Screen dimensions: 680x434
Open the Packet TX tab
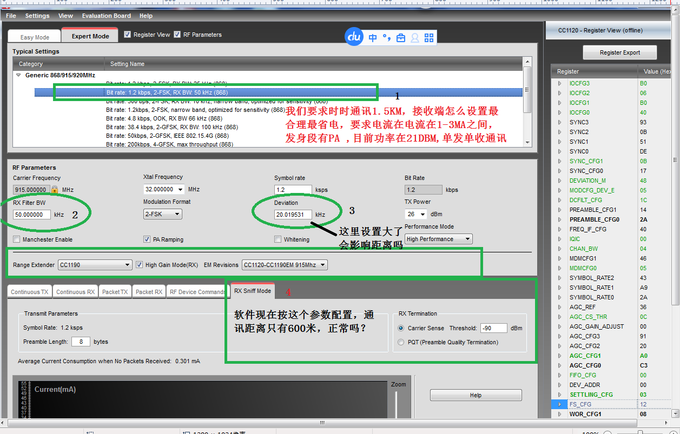click(115, 292)
